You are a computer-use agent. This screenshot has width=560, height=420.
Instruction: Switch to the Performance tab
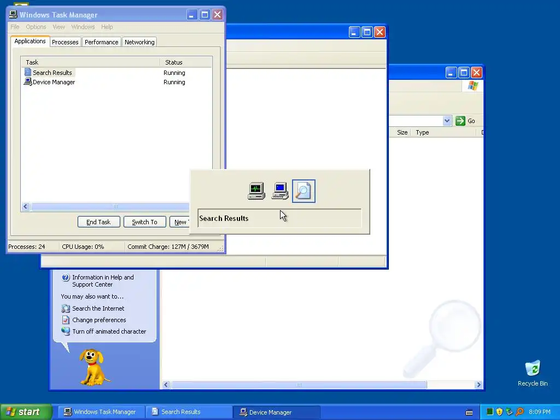coord(101,42)
